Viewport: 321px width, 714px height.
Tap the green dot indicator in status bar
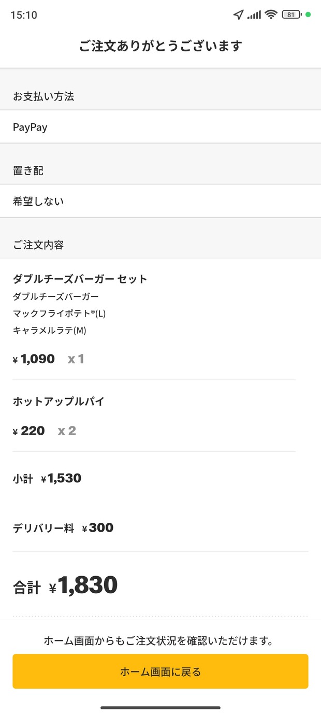[309, 15]
